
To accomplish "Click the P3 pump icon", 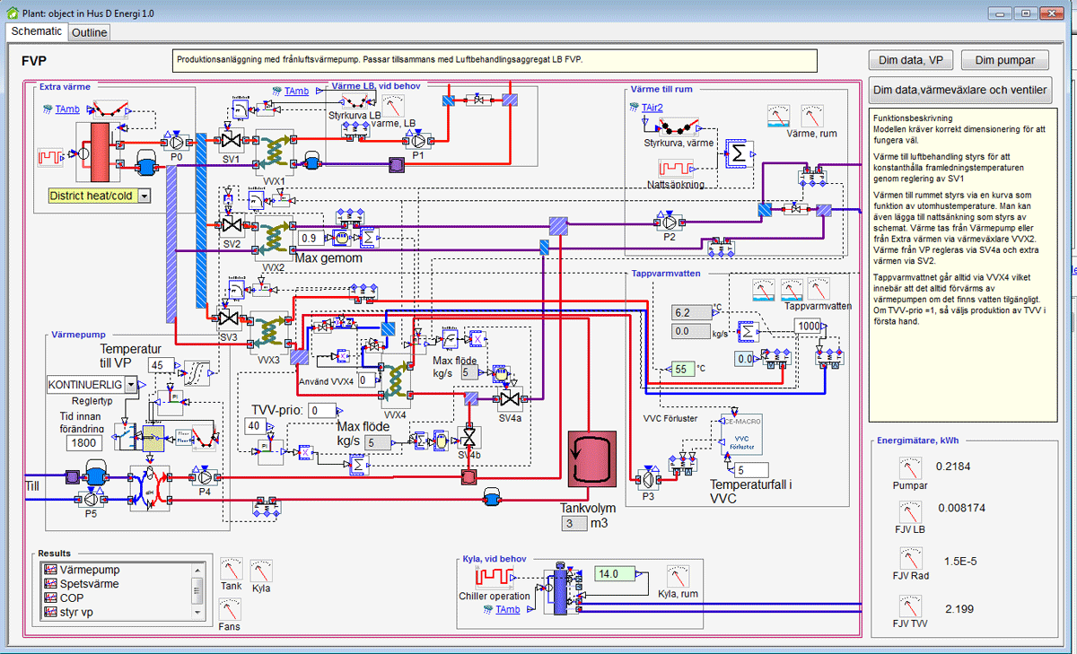I will [x=645, y=477].
